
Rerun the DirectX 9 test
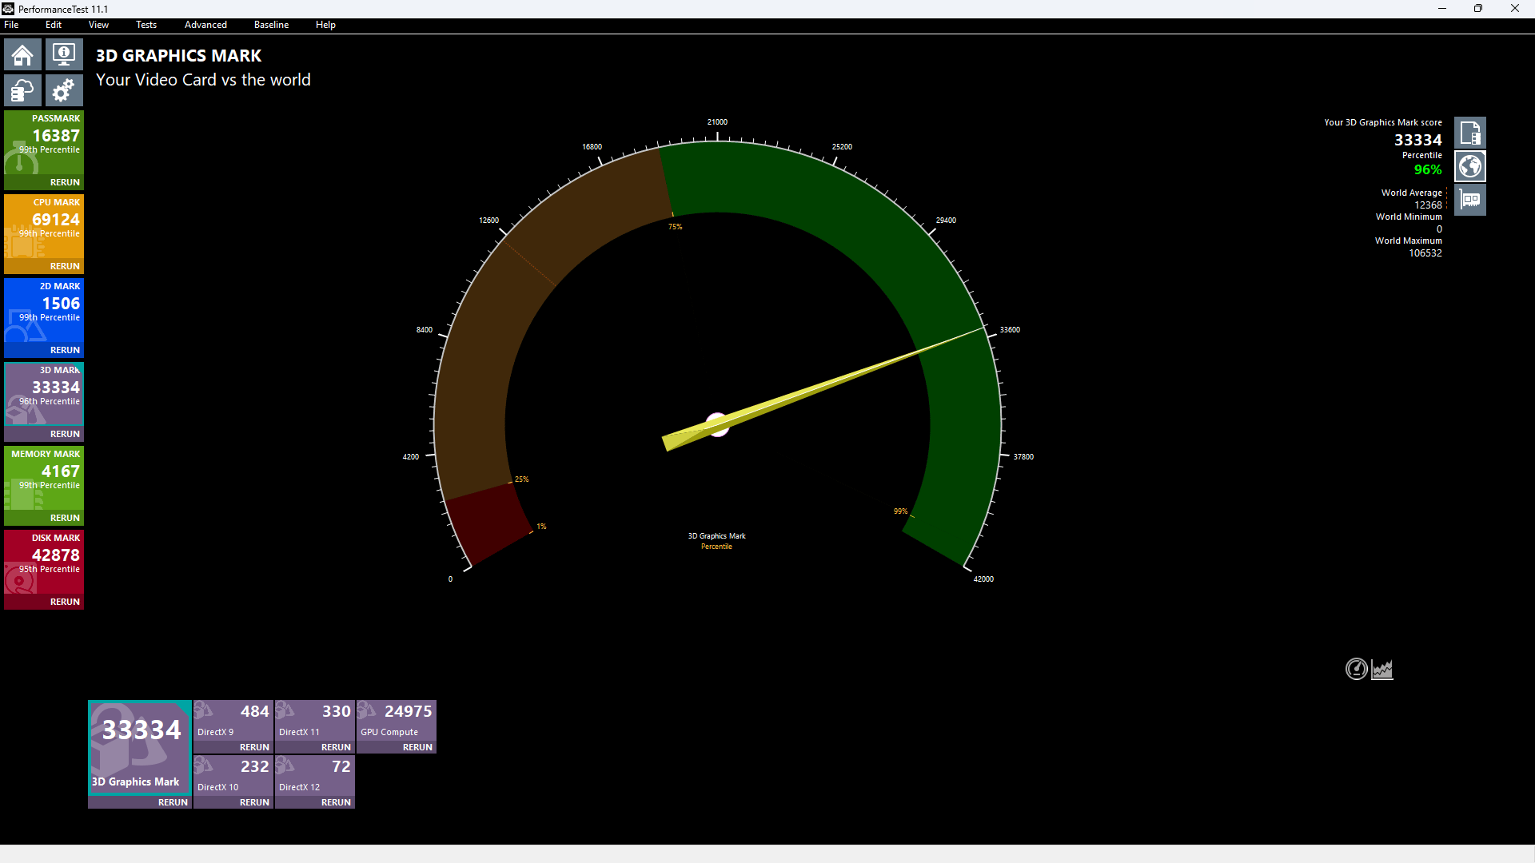254,747
